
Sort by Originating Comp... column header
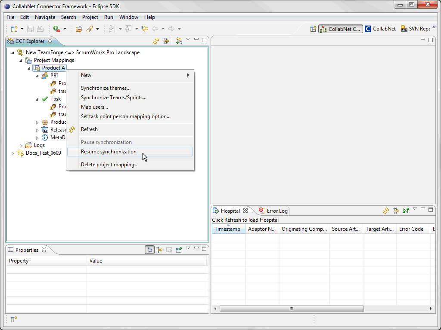tap(304, 229)
